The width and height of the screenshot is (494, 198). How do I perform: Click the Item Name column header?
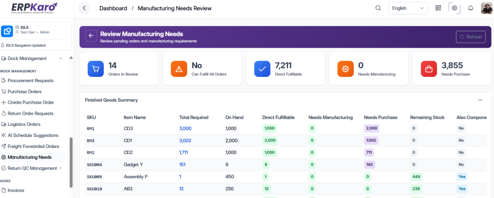(135, 117)
